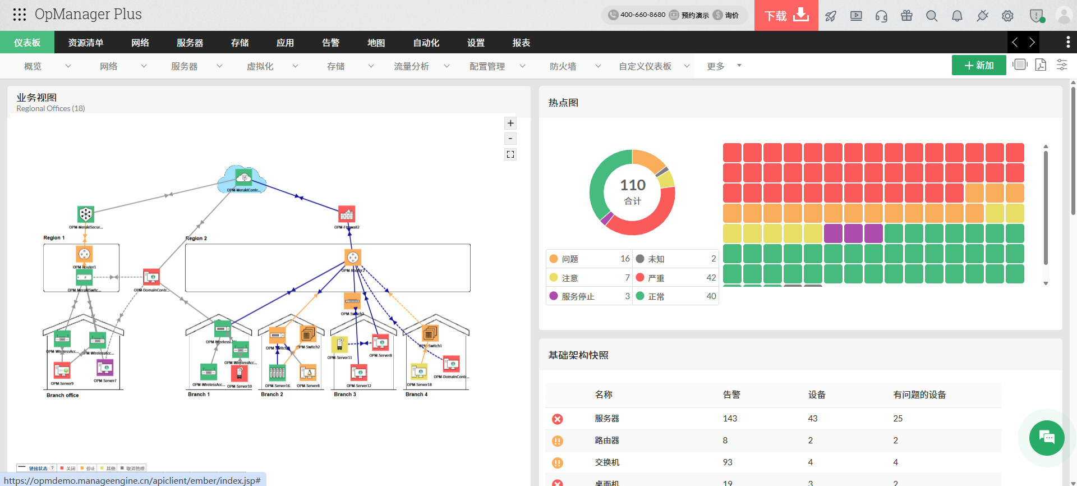The width and height of the screenshot is (1077, 486).
Task: Click the plug integrations icon
Action: pos(982,16)
